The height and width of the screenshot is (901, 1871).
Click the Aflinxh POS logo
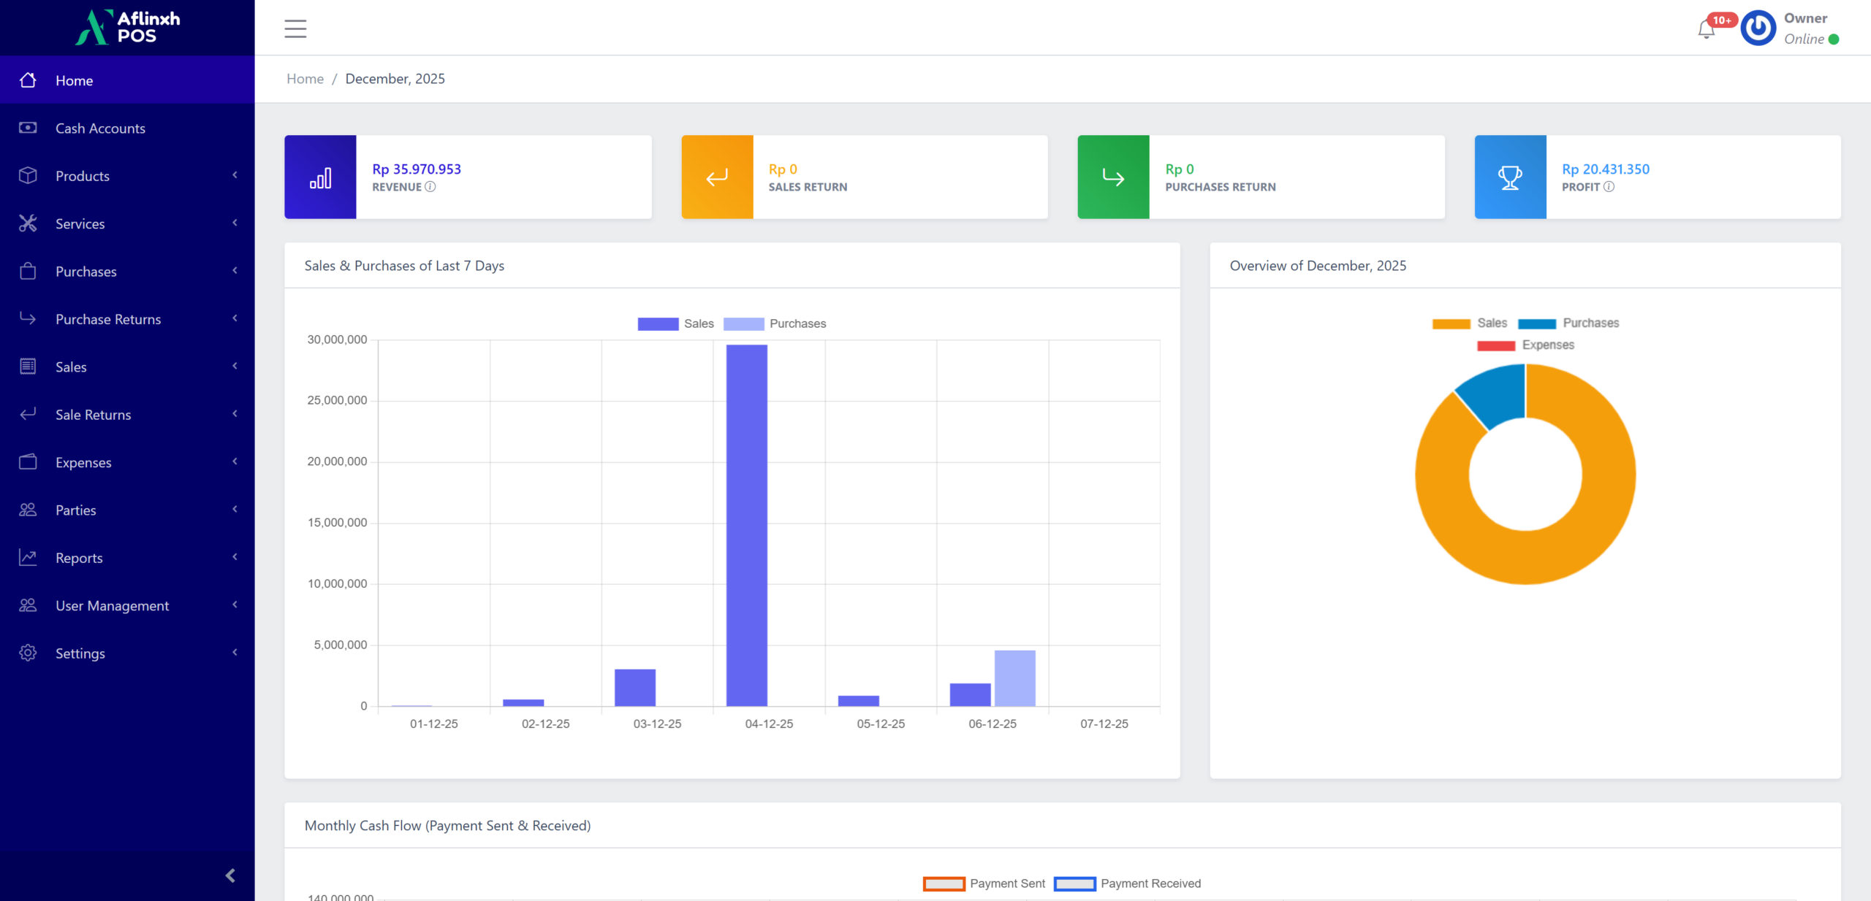(127, 27)
